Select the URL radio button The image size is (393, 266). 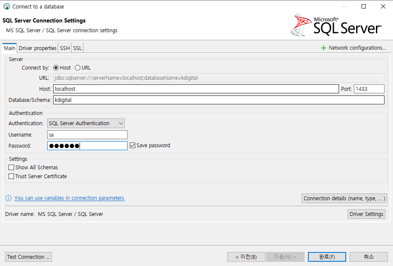(x=78, y=68)
